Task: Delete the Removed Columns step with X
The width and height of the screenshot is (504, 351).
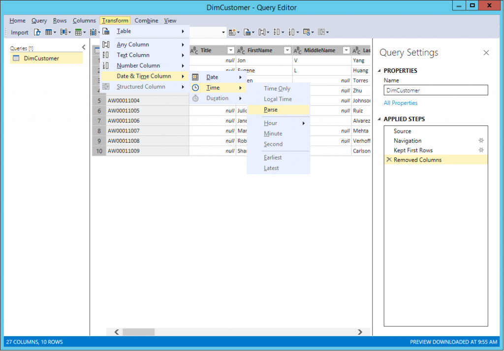Action: 389,160
